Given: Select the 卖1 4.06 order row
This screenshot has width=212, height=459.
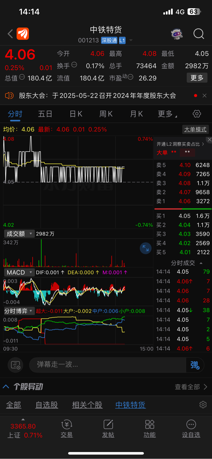Looking at the screenshot, I should (x=183, y=201).
